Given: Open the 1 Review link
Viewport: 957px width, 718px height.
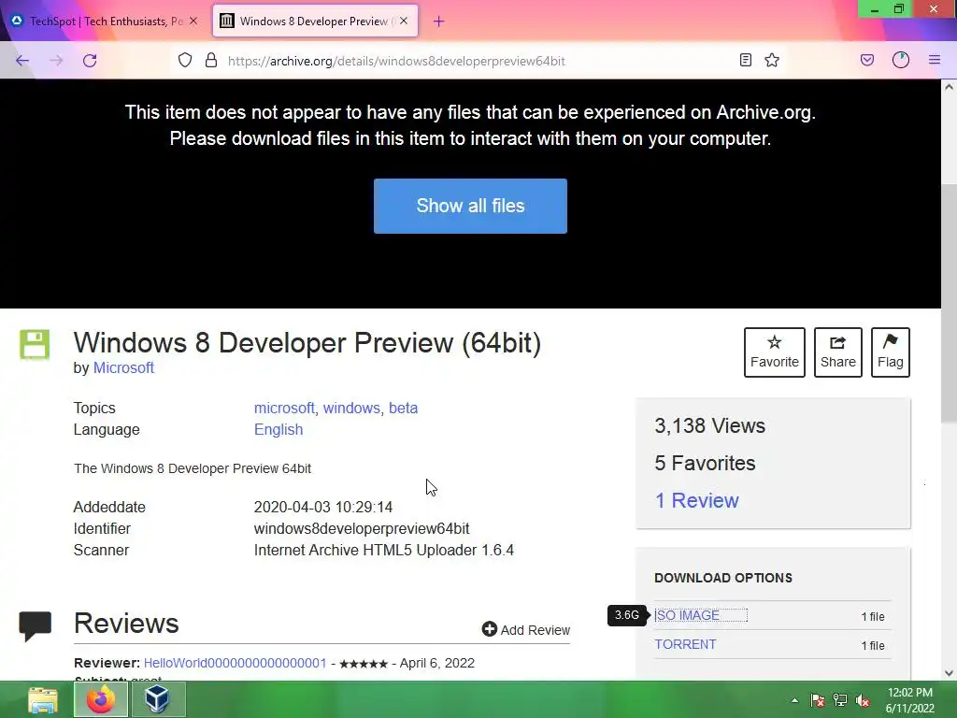Looking at the screenshot, I should pyautogui.click(x=697, y=501).
